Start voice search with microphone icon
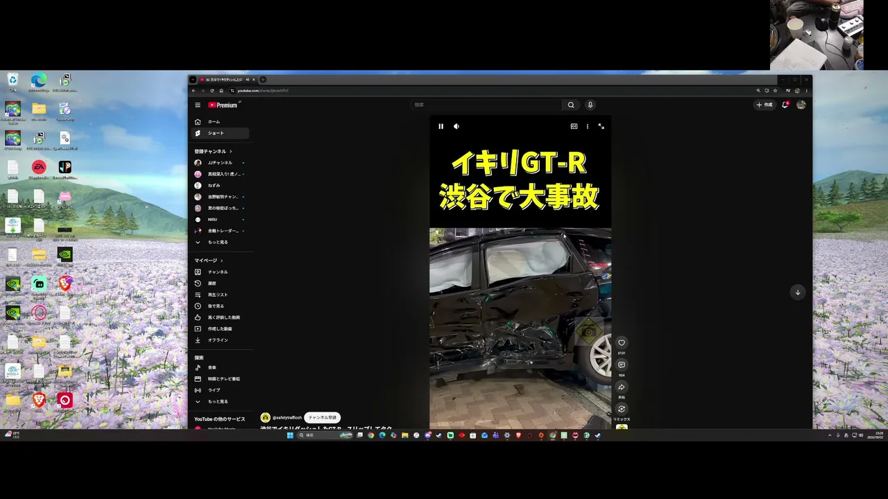The image size is (888, 499). click(590, 105)
